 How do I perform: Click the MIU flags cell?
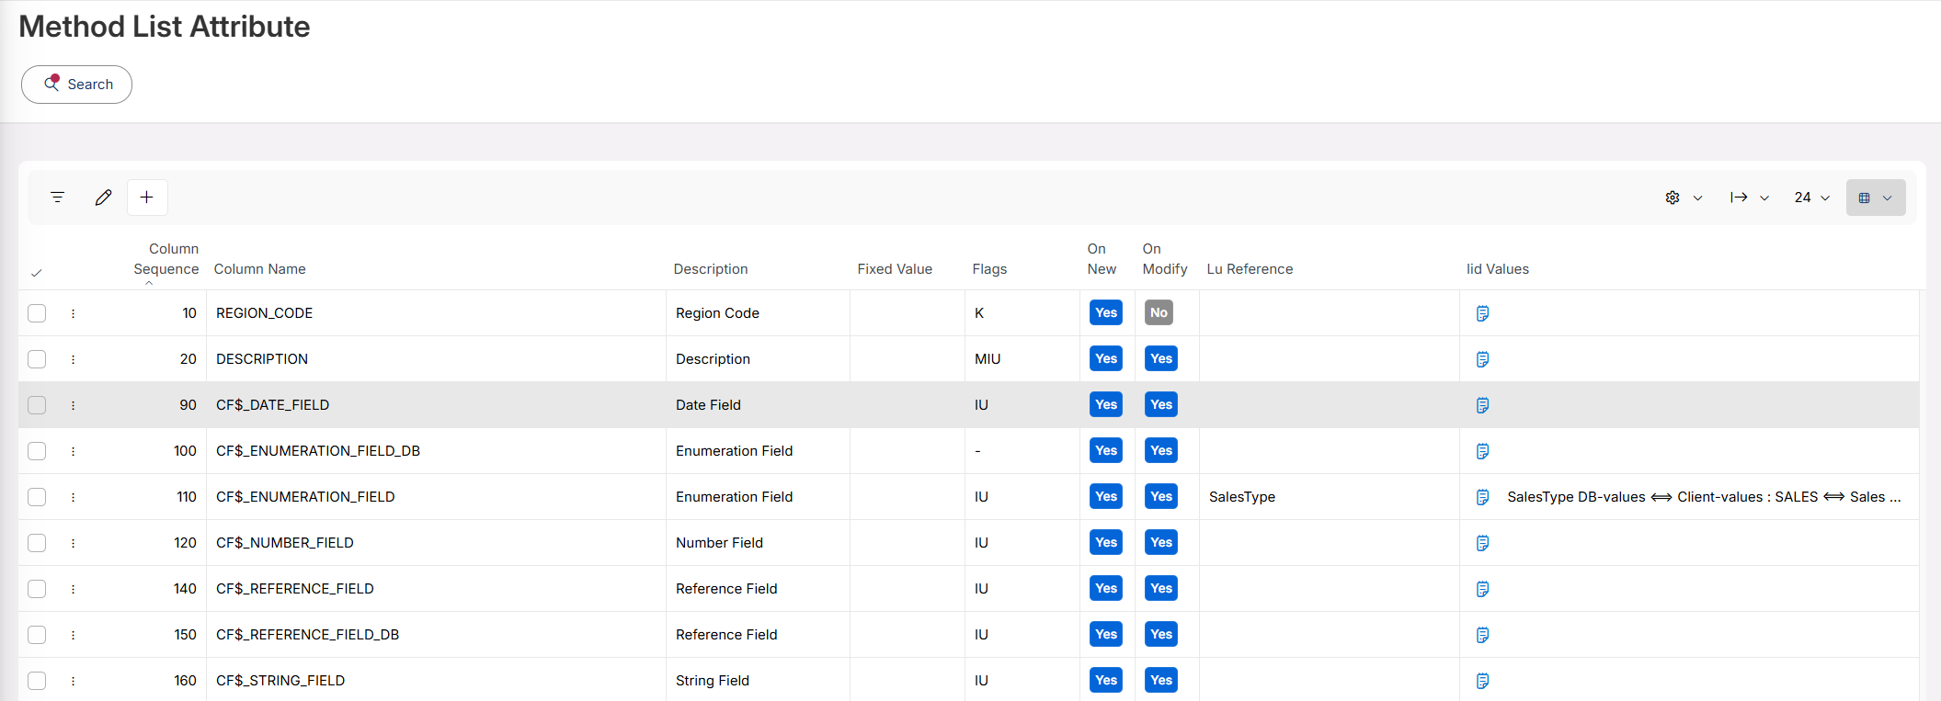1022,359
